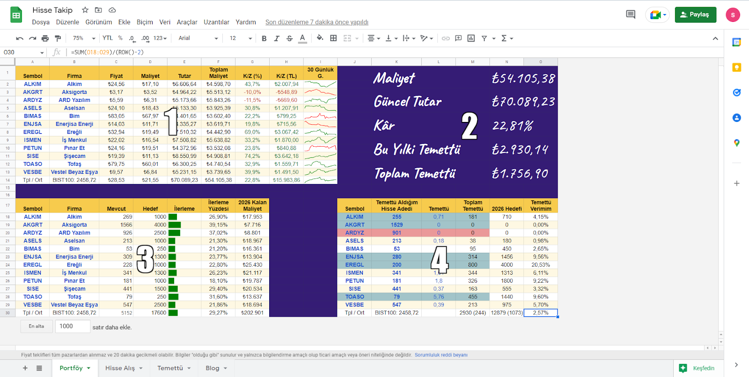Click the redo icon in toolbar
The width and height of the screenshot is (749, 377).
(x=32, y=38)
